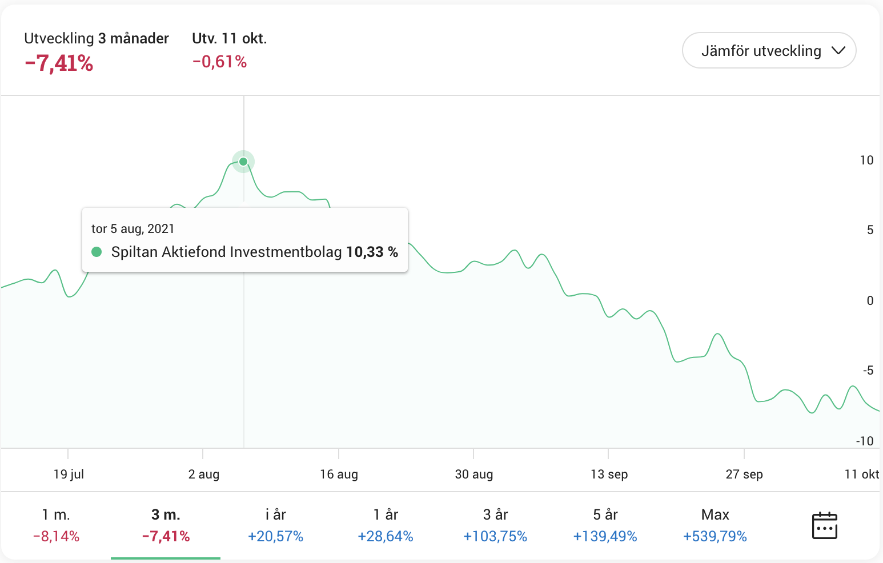Screen dimensions: 883x563
Task: Click the green Spiltan legend dot in tooltip
Action: (97, 252)
